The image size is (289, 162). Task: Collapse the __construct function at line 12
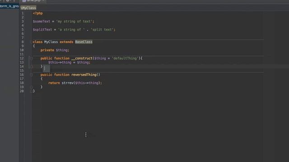[31, 58]
